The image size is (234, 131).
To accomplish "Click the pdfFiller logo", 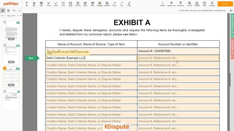I will (11, 4).
